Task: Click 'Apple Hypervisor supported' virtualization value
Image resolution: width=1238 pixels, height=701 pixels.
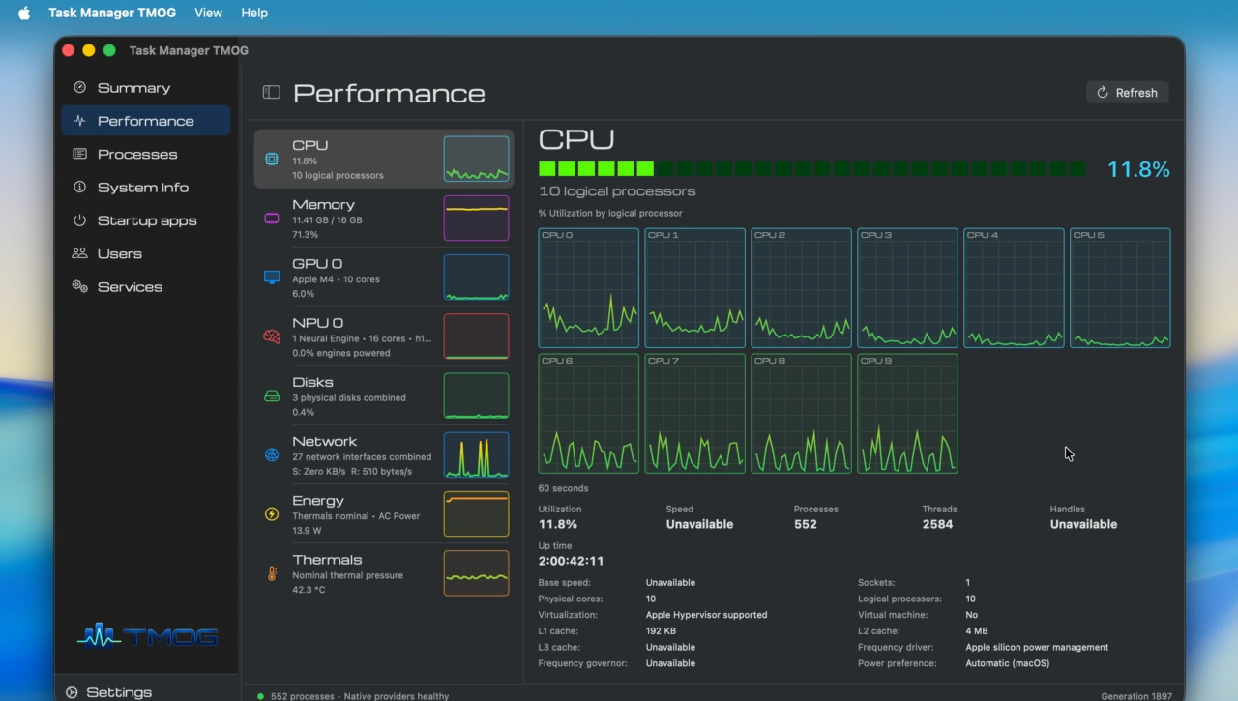Action: coord(707,615)
